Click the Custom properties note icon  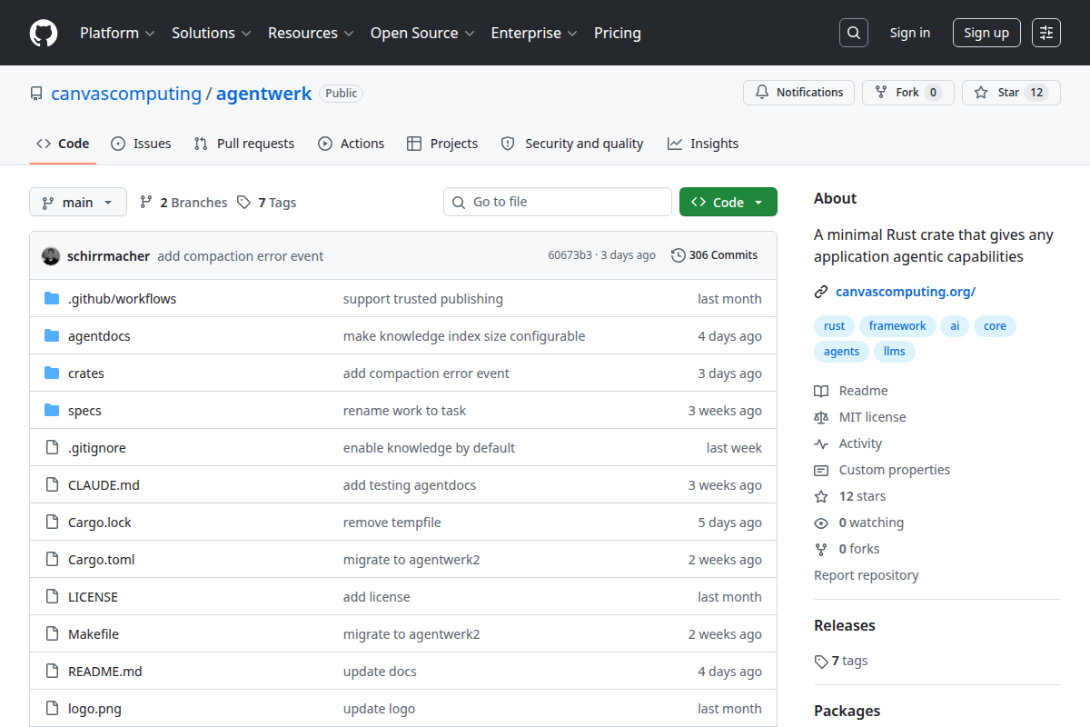821,470
